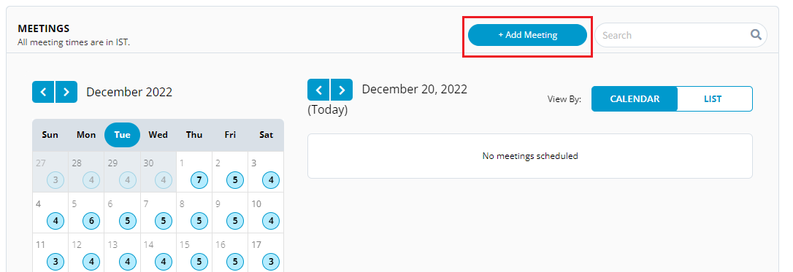793x272 pixels.
Task: Switch view to CALENDAR
Action: (635, 99)
